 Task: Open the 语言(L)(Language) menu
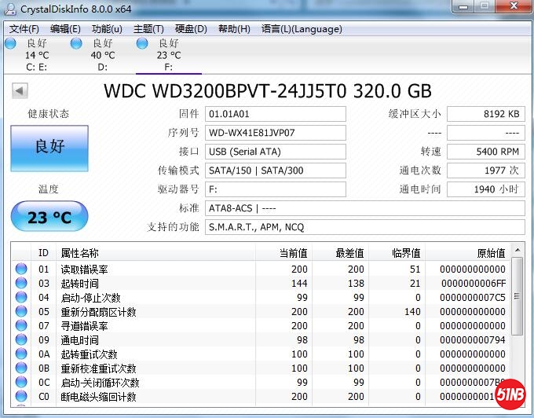(302, 29)
